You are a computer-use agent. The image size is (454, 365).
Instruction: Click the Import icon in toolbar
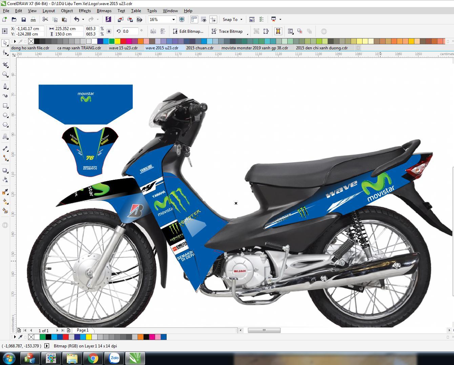click(120, 20)
